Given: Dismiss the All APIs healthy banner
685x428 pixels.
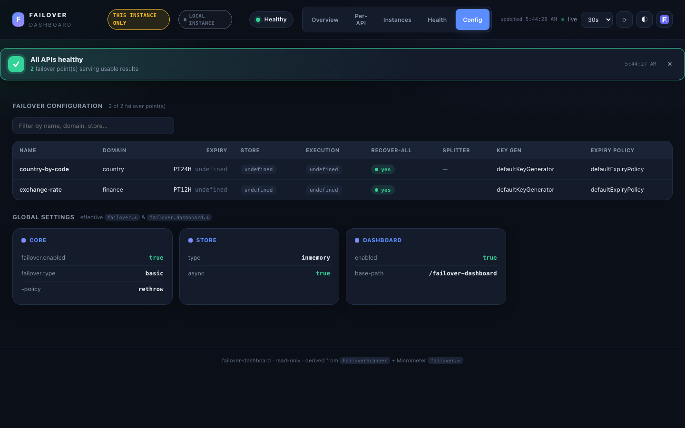Looking at the screenshot, I should coord(670,64).
